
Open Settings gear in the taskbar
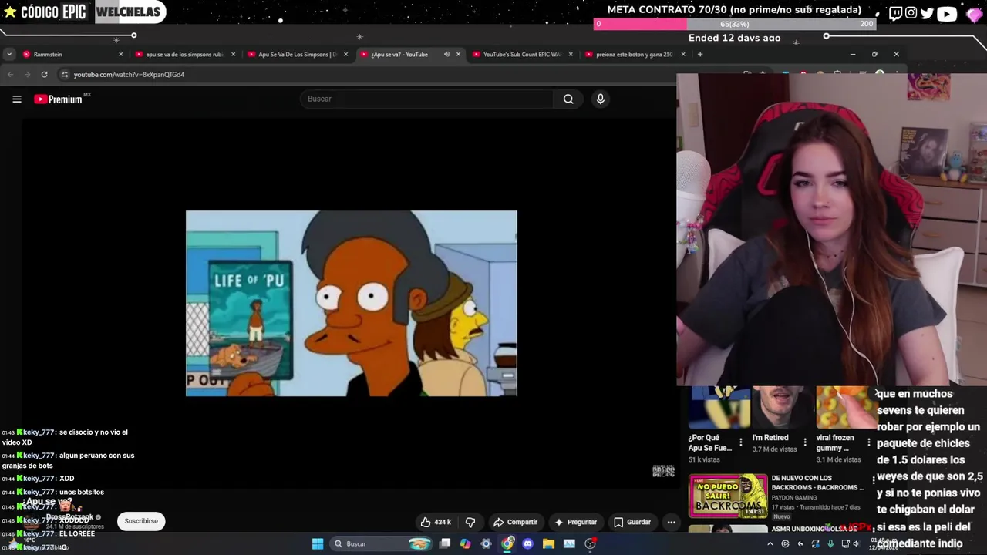pos(486,543)
